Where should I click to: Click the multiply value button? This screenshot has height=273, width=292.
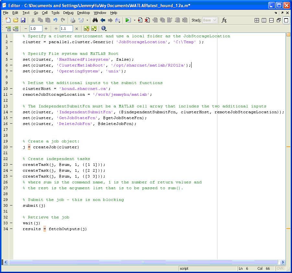click(x=76, y=29)
